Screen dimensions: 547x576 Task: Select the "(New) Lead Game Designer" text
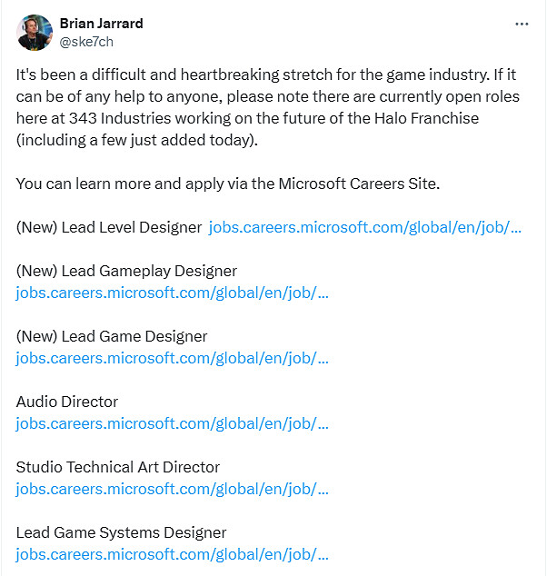112,336
